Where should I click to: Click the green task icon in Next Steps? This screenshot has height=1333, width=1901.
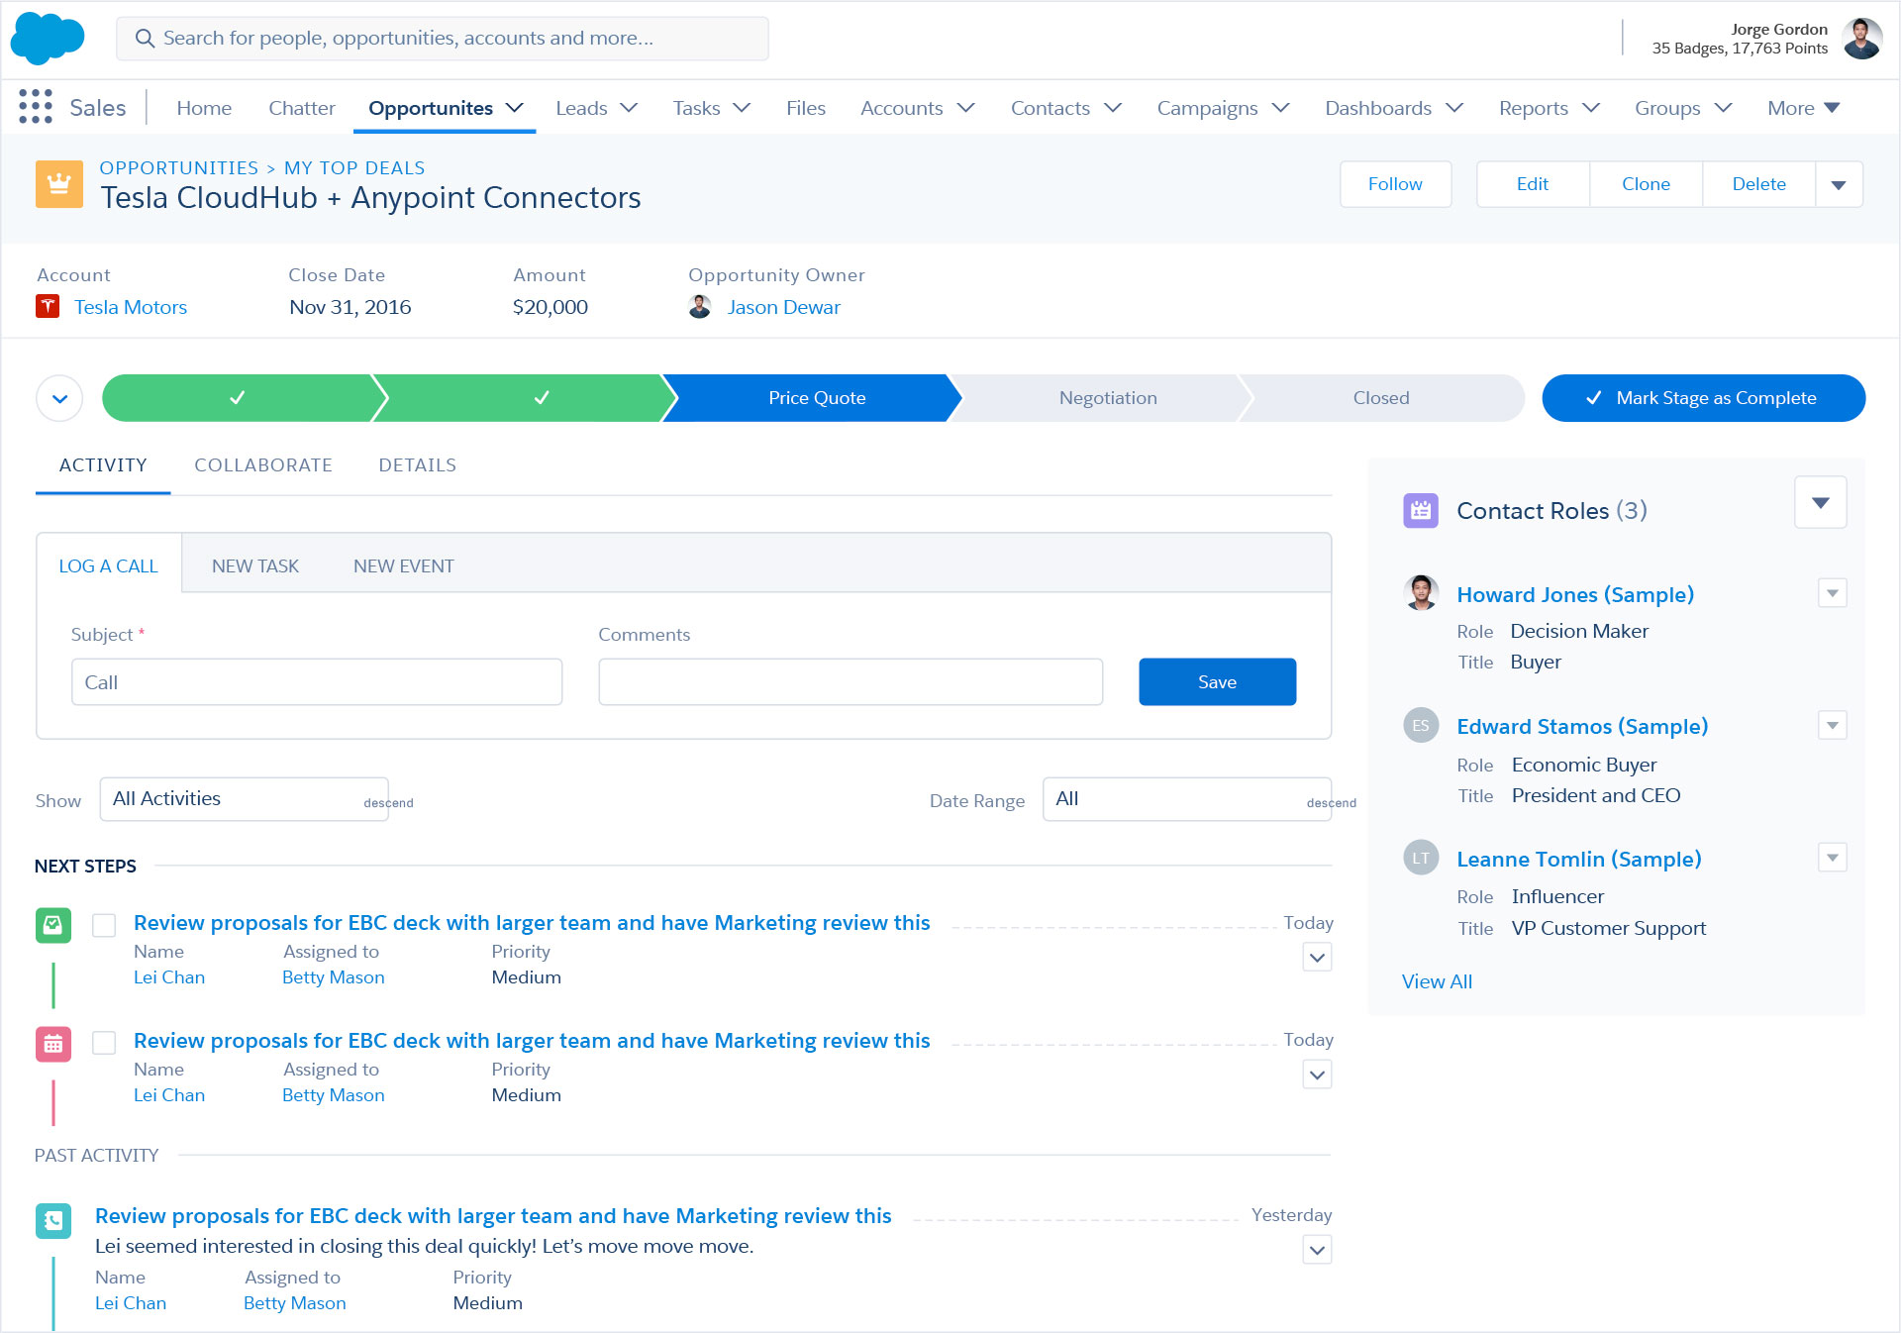click(53, 925)
